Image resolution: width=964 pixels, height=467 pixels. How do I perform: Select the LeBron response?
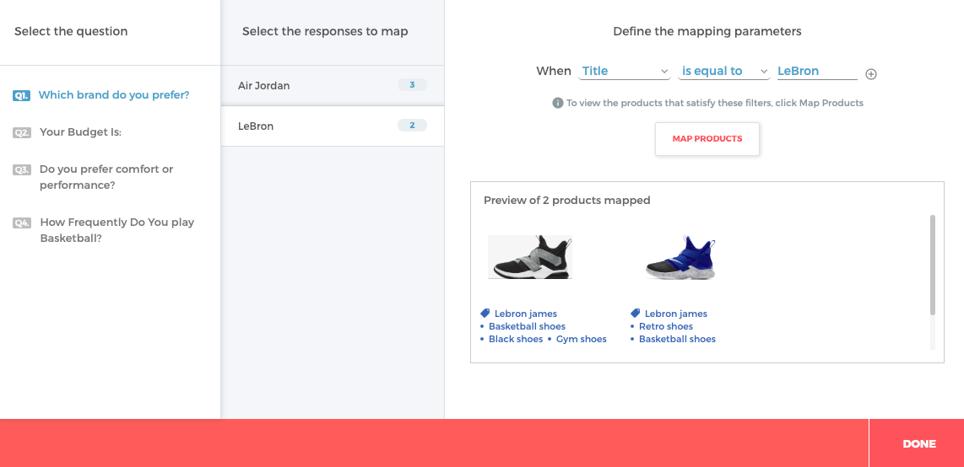coord(333,126)
